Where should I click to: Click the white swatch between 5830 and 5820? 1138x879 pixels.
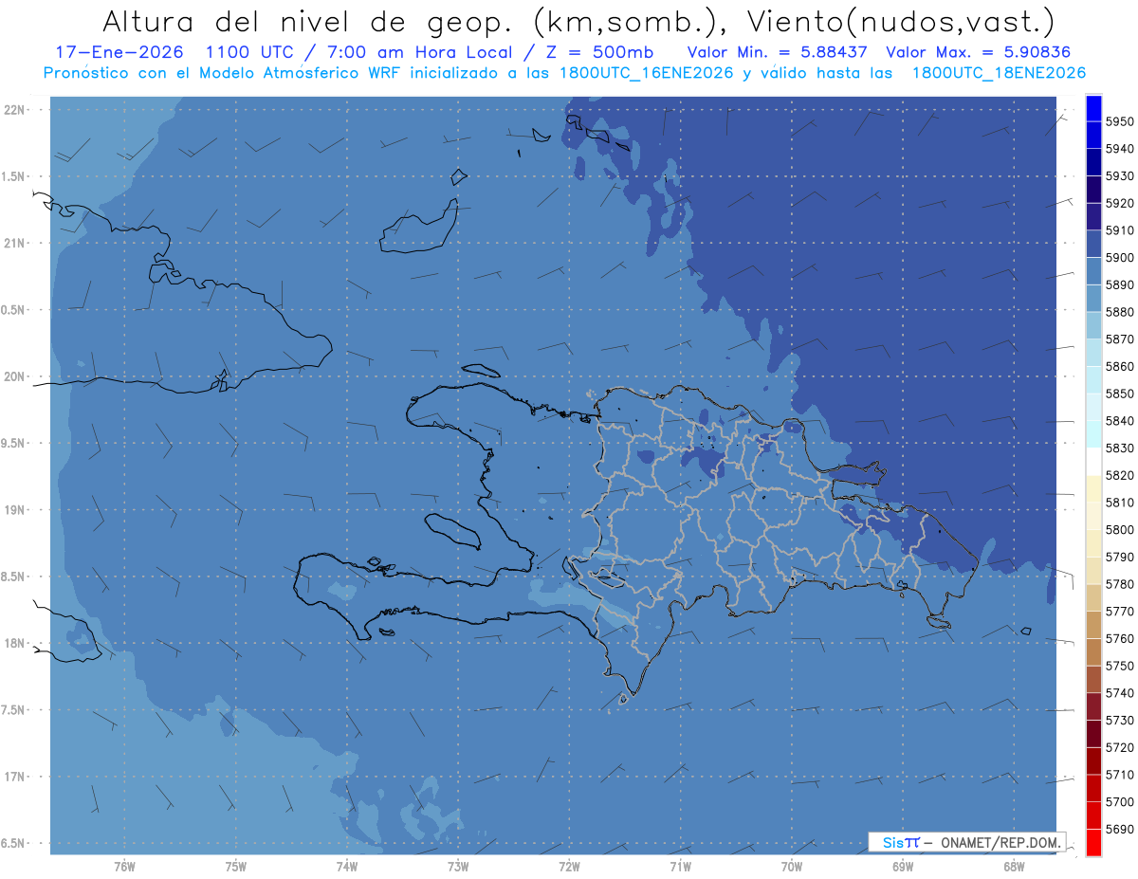click(1093, 461)
